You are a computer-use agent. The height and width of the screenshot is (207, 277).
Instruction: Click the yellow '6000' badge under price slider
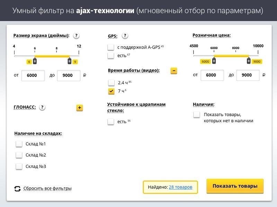205,61
